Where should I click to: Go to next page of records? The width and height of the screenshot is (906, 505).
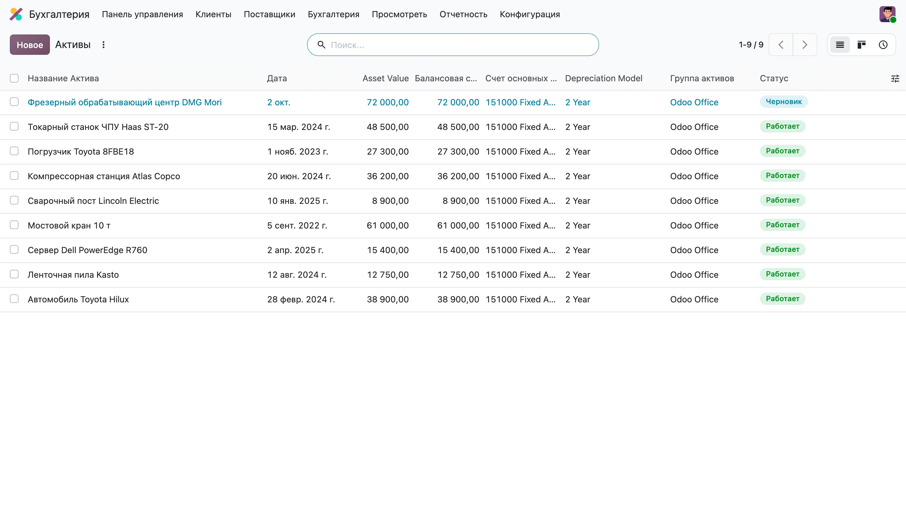(805, 45)
